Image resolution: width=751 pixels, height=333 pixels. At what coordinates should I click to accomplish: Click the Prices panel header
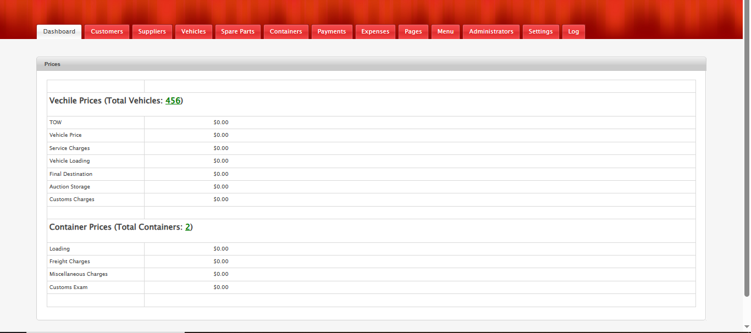point(371,64)
